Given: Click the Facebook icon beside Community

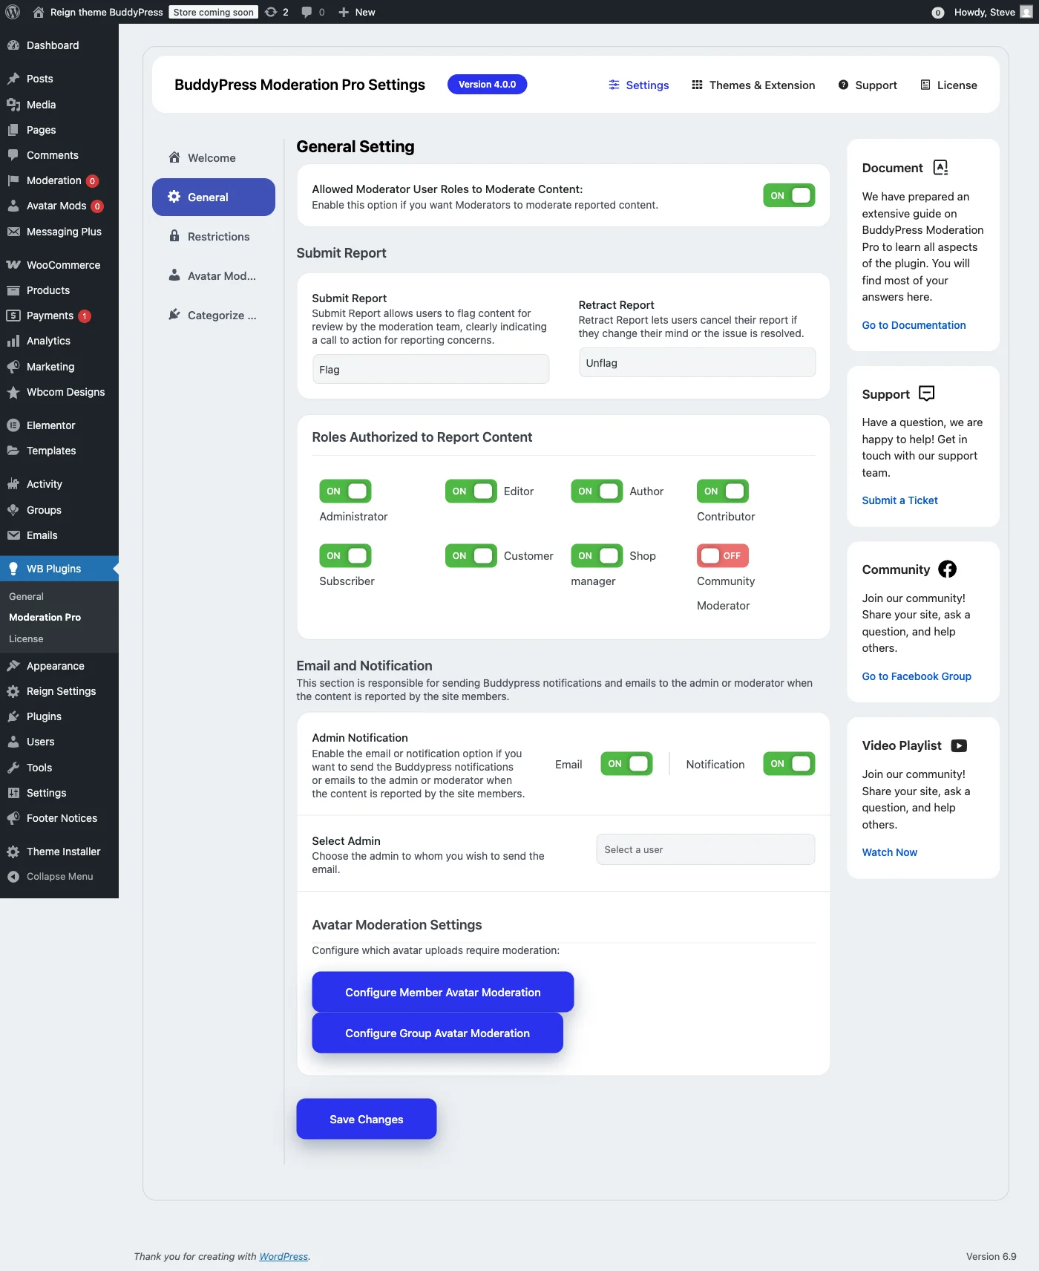Looking at the screenshot, I should pos(947,569).
